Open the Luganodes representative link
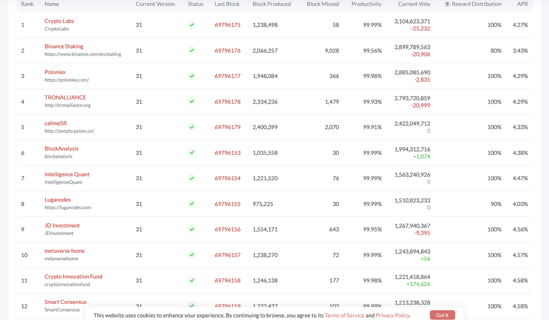 click(x=57, y=200)
